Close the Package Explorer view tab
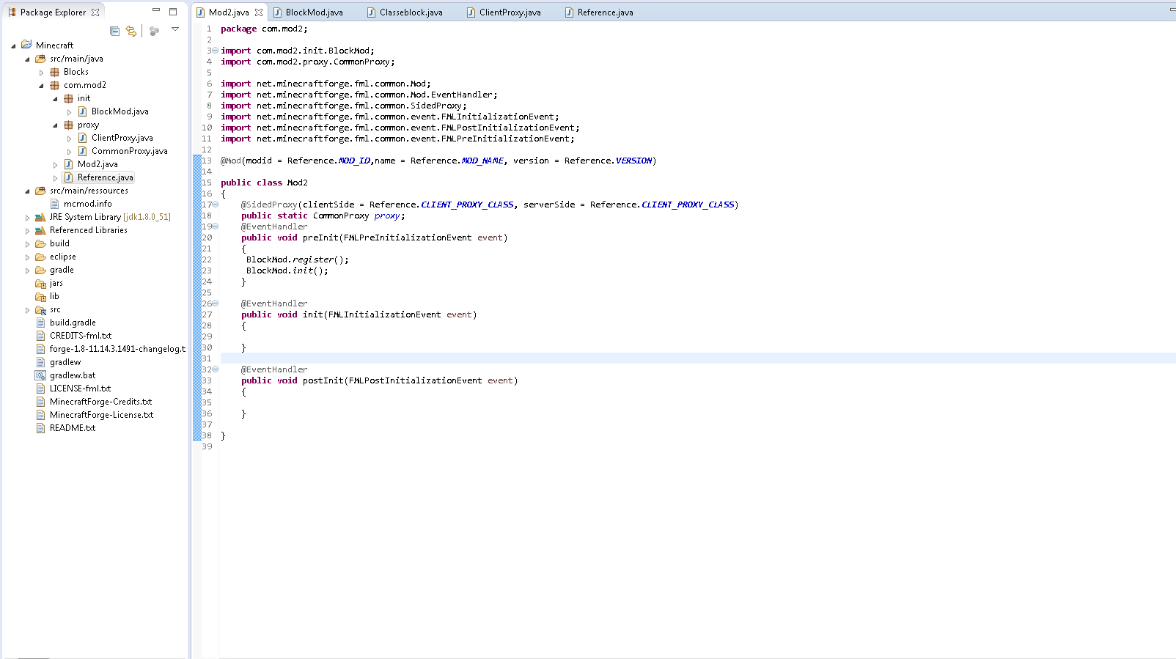Viewport: 1176px width, 659px height. (x=95, y=12)
